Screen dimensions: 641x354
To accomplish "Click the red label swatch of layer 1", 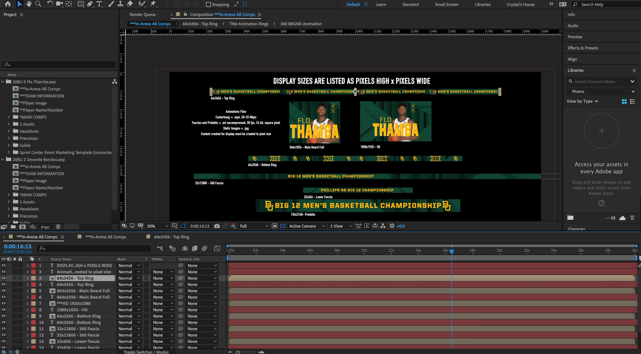I will coord(33,265).
